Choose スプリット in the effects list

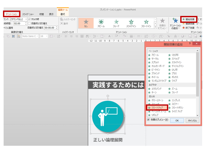[154, 62]
